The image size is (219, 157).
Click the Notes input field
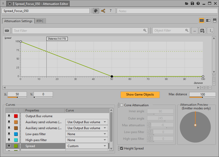(167, 11)
